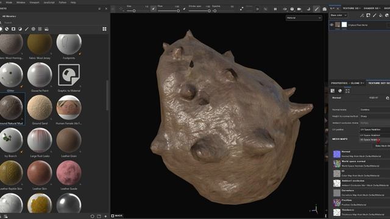
Task: Select the Stylized Raw Metal layer mask thumbnail
Action: [x=344, y=24]
